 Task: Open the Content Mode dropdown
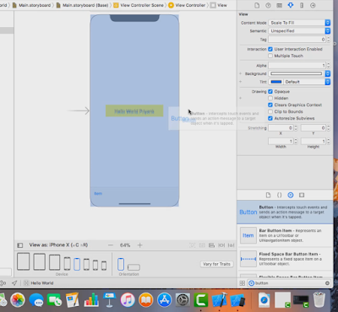pyautogui.click(x=299, y=23)
